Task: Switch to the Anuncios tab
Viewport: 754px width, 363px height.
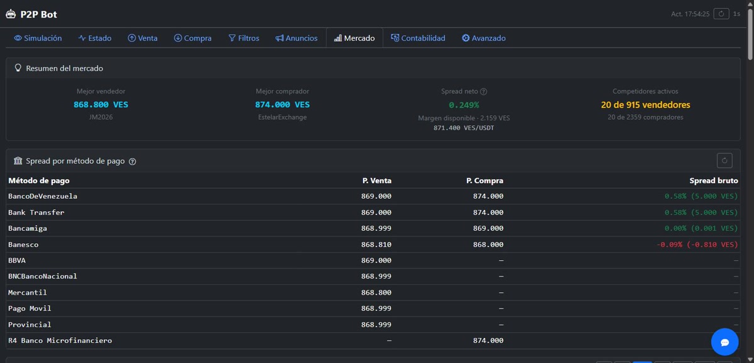Action: pyautogui.click(x=297, y=38)
